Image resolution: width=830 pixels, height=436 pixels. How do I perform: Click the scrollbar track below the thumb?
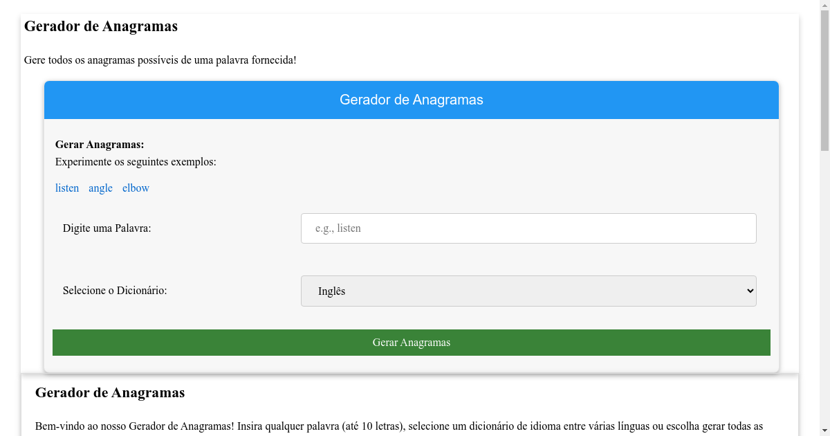824,277
